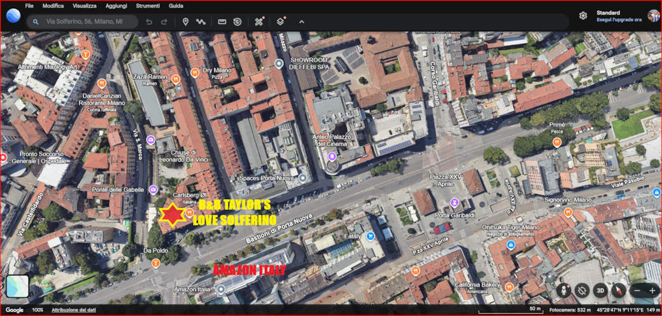Open the map layers stack icon
The height and width of the screenshot is (316, 662).
[280, 22]
